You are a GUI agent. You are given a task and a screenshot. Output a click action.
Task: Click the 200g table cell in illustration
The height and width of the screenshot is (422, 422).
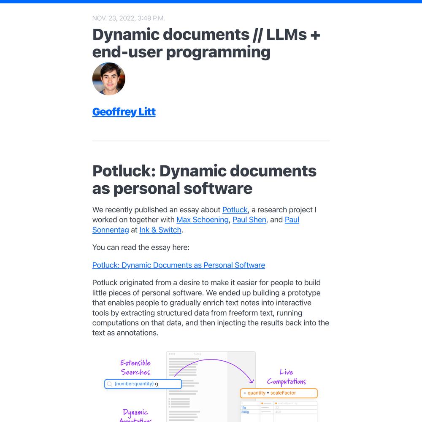245,412
